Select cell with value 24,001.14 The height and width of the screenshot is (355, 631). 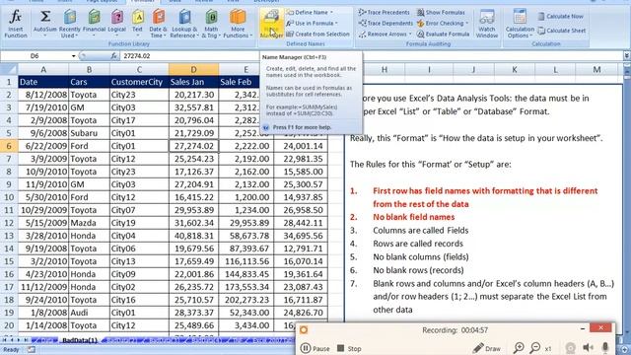tap(301, 146)
